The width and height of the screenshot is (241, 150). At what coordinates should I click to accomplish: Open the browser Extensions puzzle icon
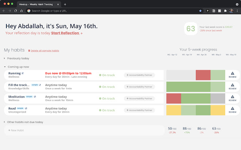point(225,11)
